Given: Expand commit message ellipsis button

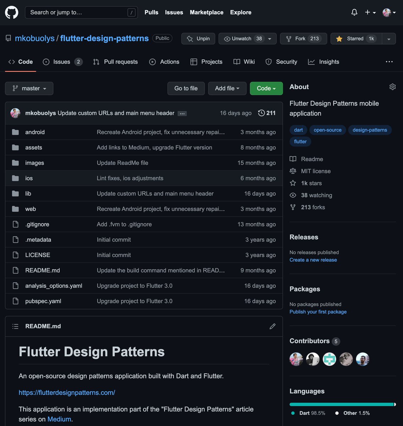Looking at the screenshot, I should pos(182,114).
